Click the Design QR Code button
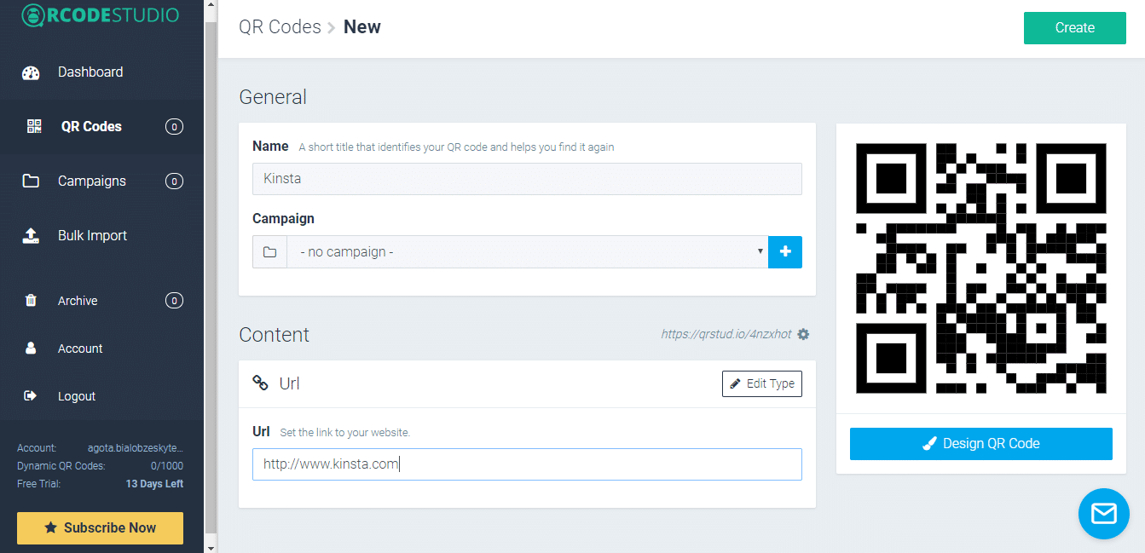 click(980, 444)
